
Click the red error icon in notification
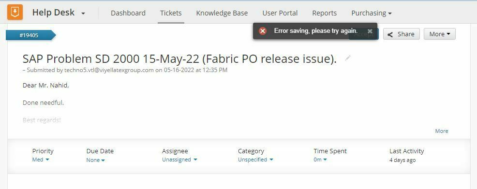(263, 30)
